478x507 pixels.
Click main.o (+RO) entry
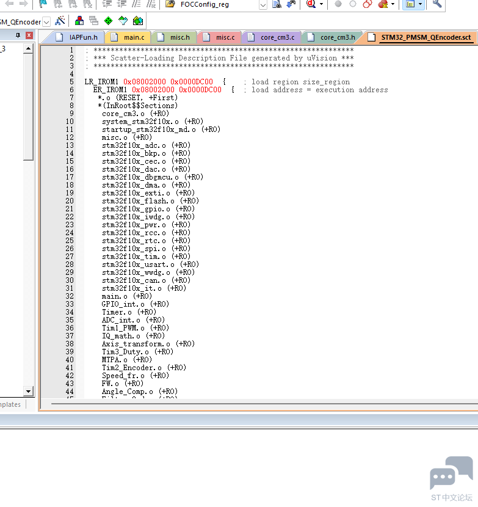click(127, 296)
